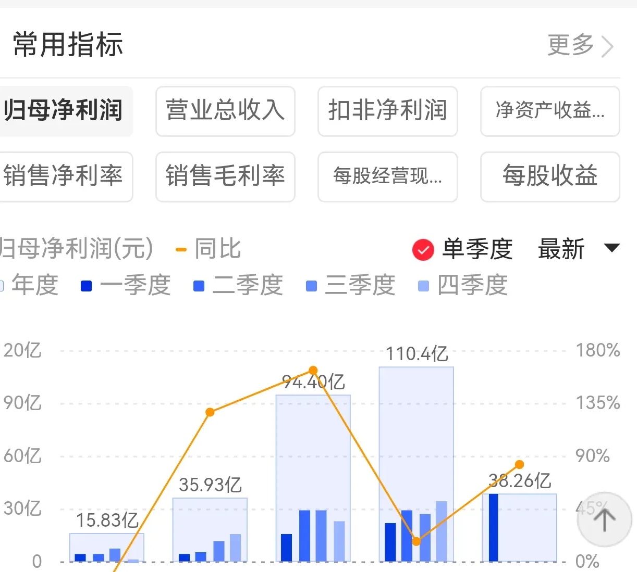
Task: Open the 最新 dropdown arrow
Action: [611, 248]
